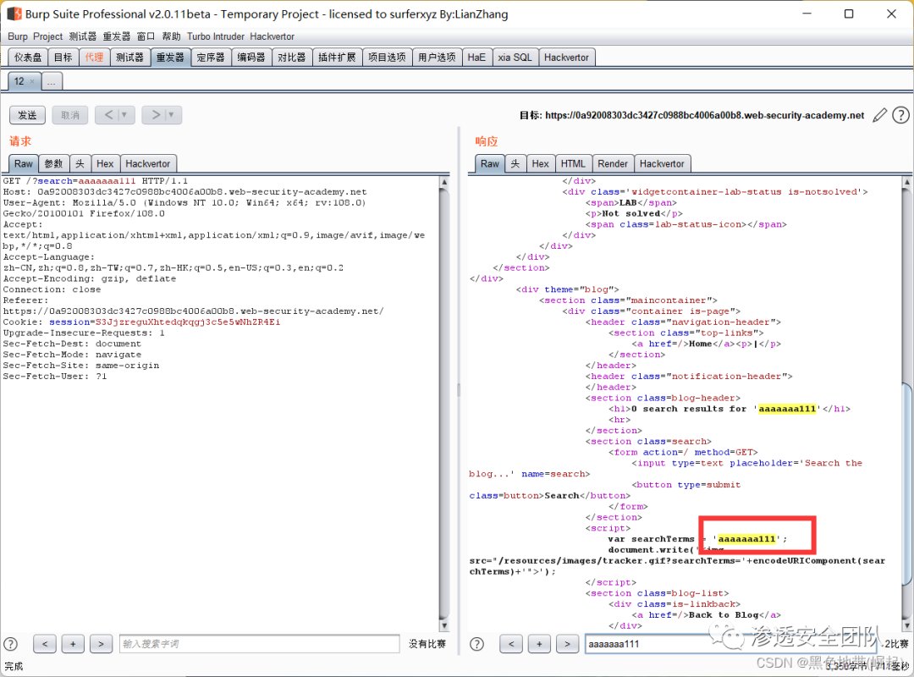Switch to the 编码器 tab
The width and height of the screenshot is (914, 677).
(x=251, y=58)
